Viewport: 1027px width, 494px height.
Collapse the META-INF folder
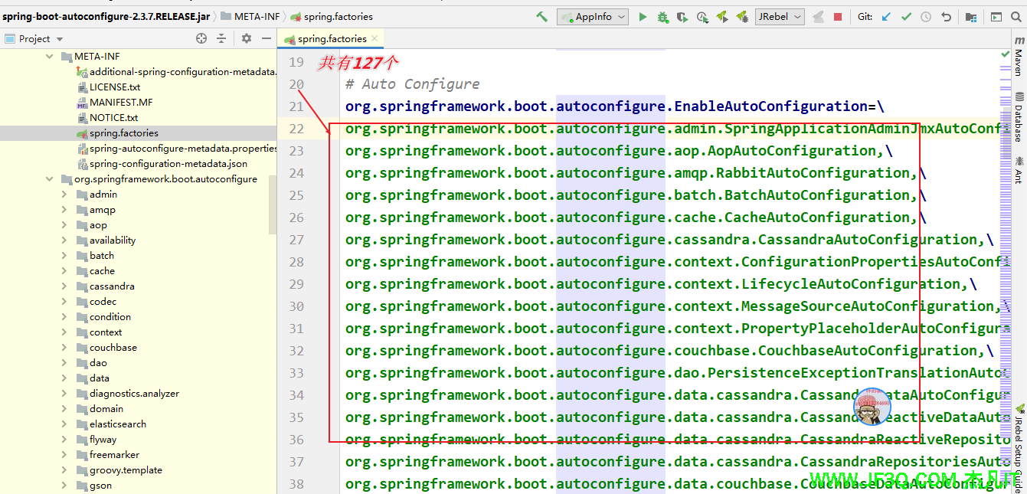click(x=50, y=57)
